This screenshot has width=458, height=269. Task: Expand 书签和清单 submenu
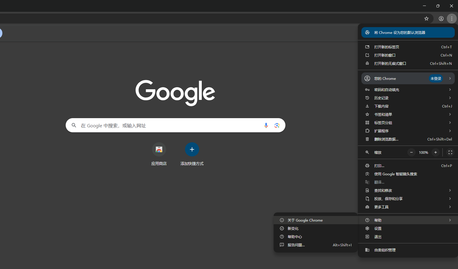tap(408, 114)
